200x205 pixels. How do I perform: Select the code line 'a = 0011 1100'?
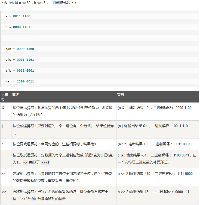coord(18,16)
